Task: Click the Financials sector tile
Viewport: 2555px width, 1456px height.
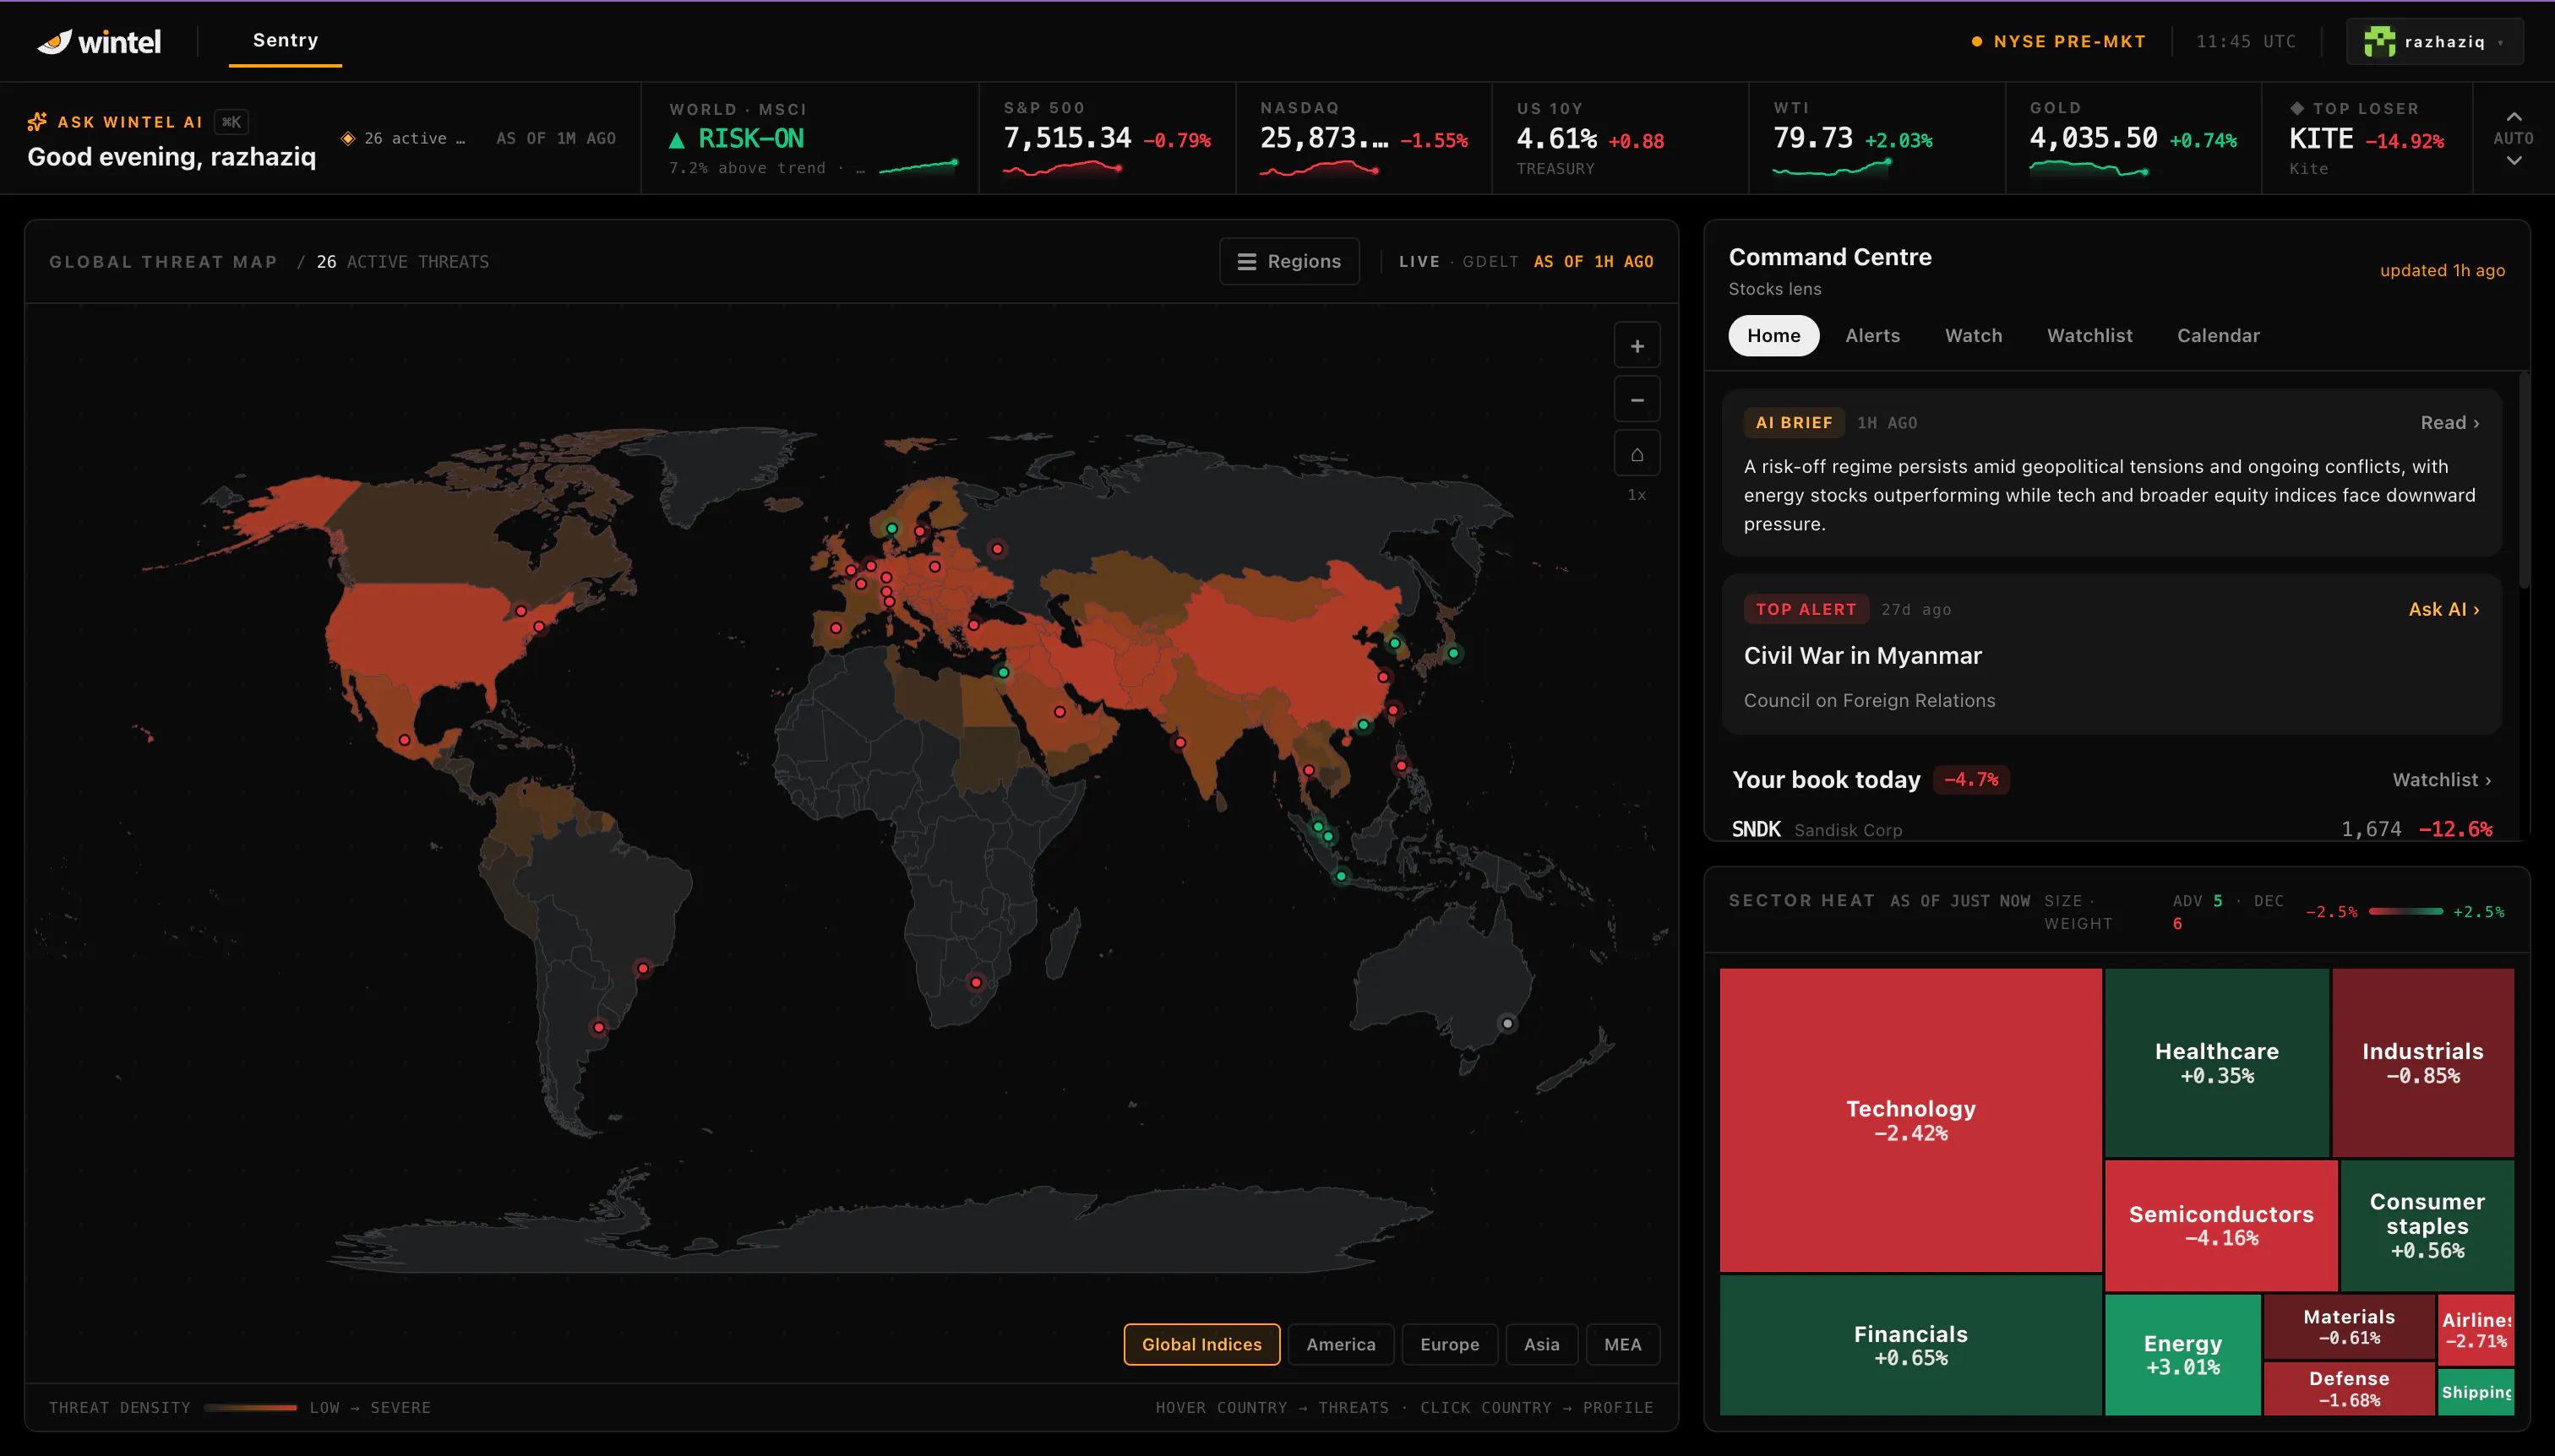Action: (x=1909, y=1345)
